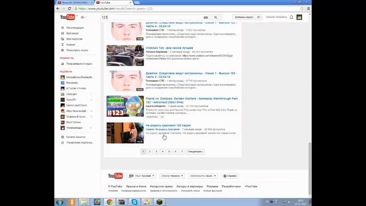Open the Язык: Русский language dropdown

tap(141, 176)
